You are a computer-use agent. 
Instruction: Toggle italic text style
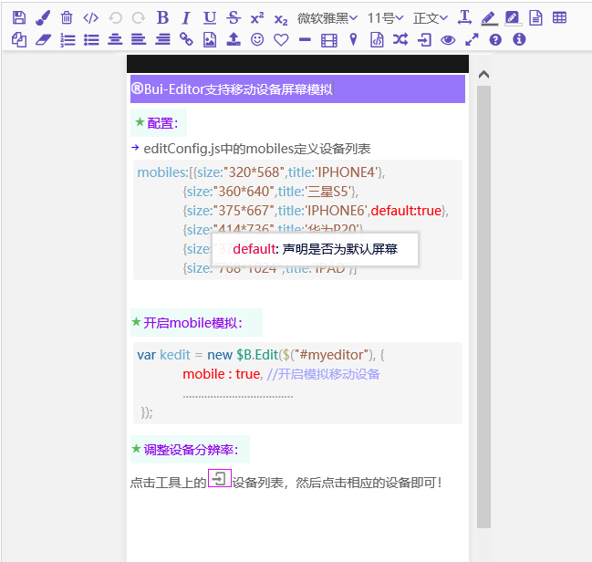(186, 17)
